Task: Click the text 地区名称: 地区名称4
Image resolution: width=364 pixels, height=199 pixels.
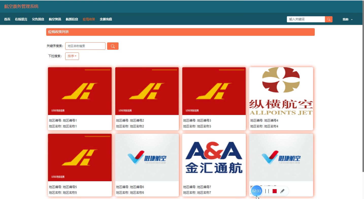Action: [x=264, y=126]
